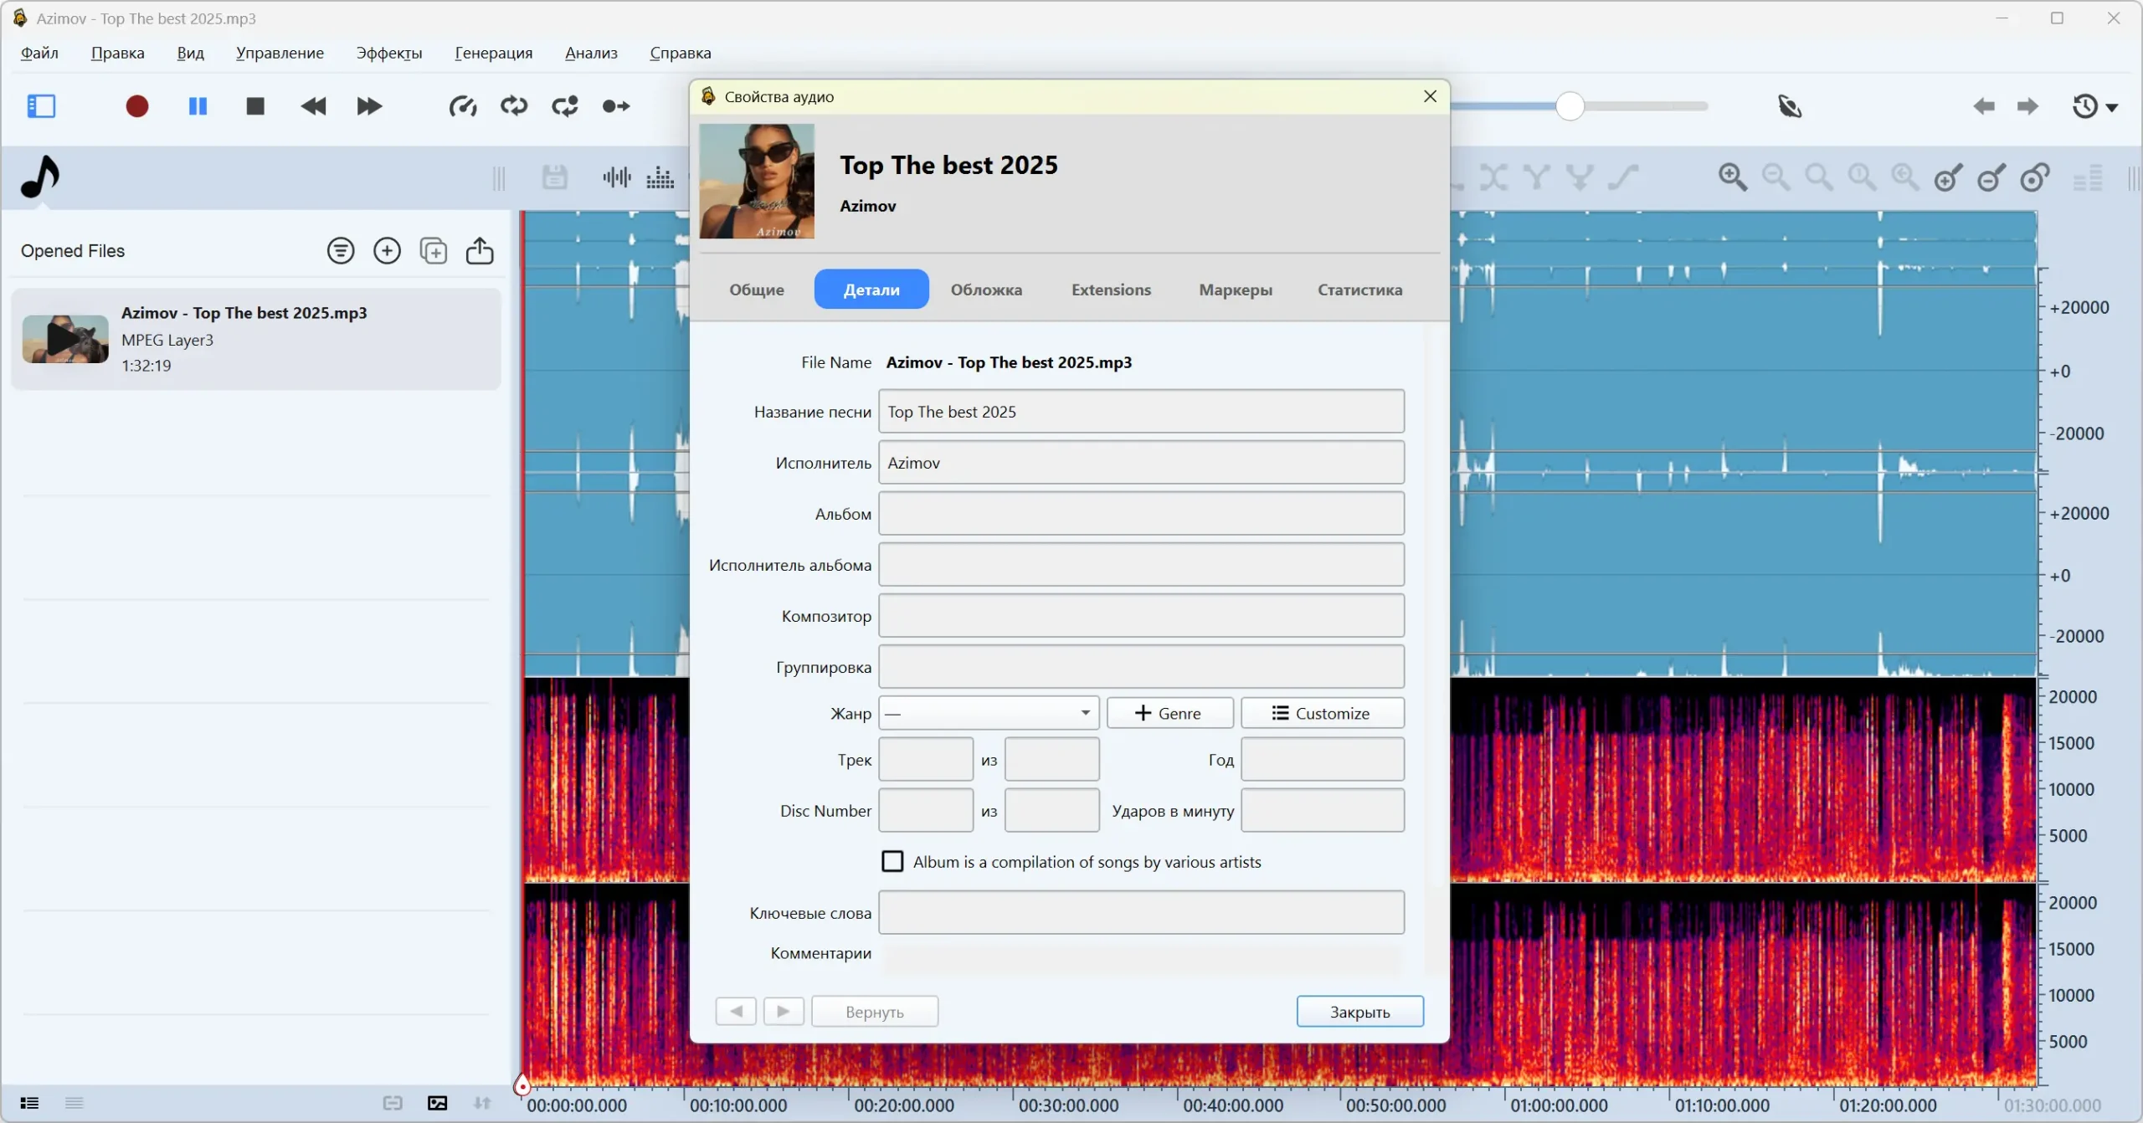Click the red Record button
2143x1123 pixels.
(x=137, y=106)
